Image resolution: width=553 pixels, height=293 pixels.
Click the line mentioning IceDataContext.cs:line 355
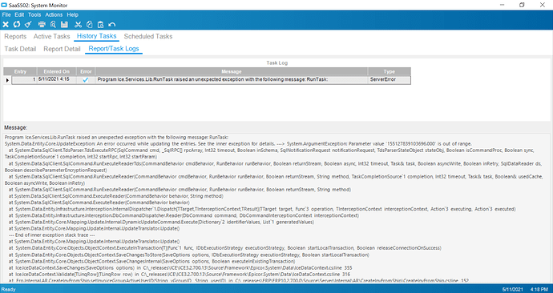180,267
